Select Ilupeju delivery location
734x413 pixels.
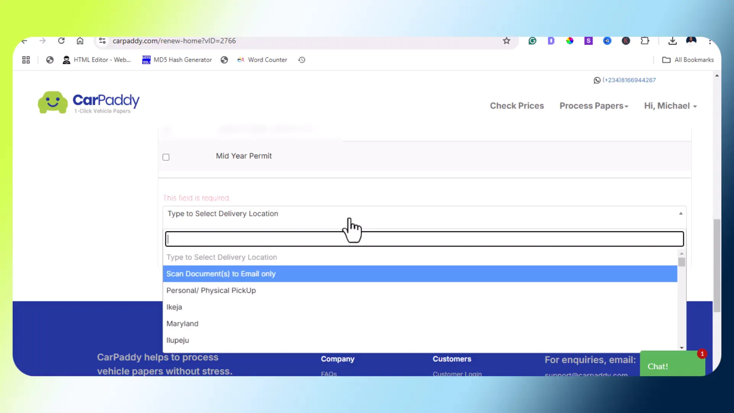pos(420,340)
